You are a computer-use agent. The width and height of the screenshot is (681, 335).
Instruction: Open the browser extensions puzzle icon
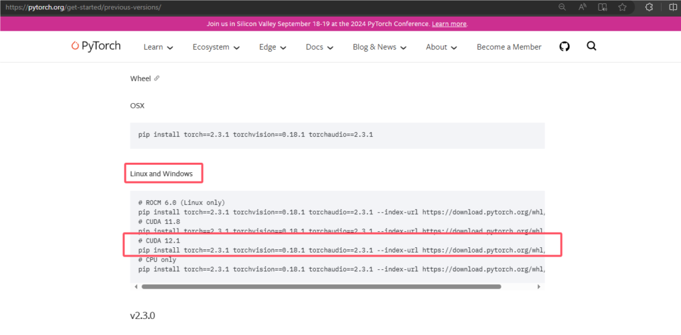650,7
